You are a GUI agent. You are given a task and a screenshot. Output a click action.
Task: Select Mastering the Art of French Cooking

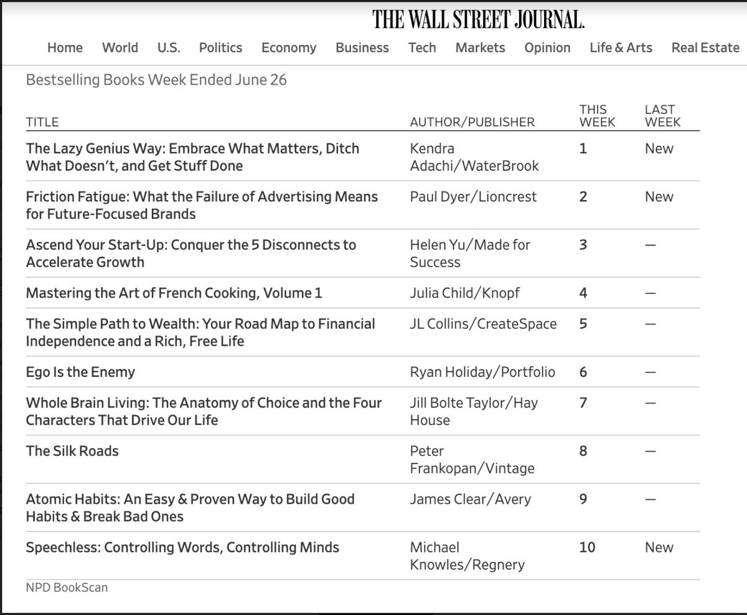coord(174,293)
